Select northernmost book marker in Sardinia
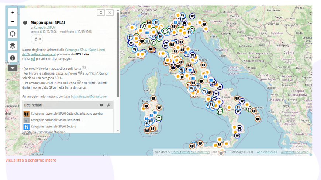 153,98
